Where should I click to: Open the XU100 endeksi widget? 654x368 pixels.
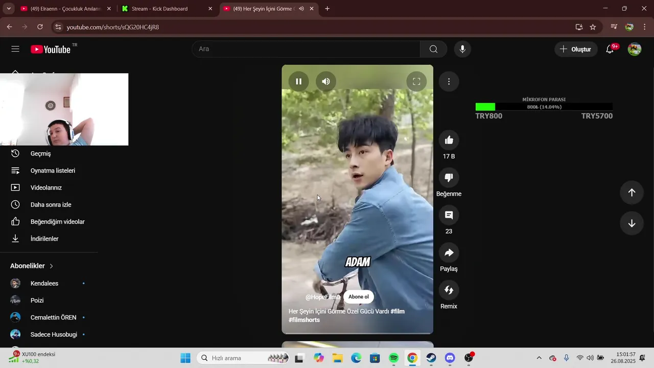pos(33,358)
